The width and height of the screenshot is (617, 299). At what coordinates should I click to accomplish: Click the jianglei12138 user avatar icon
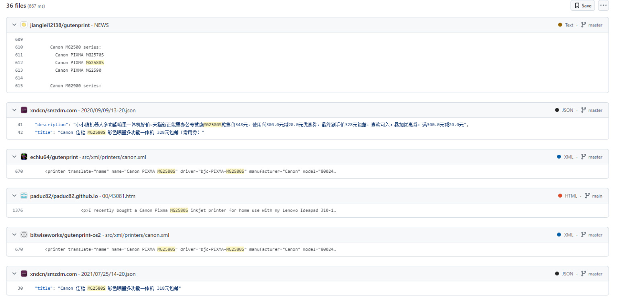tap(24, 25)
